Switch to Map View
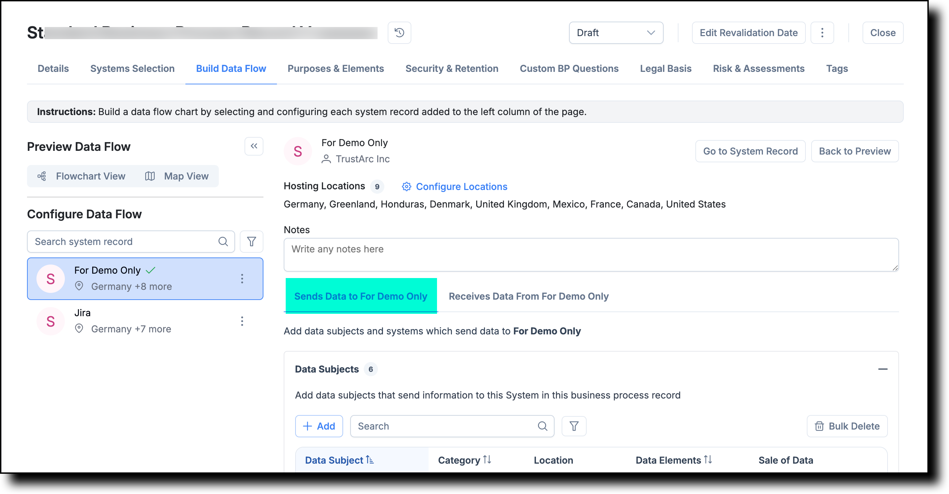949x494 pixels. [x=177, y=176]
